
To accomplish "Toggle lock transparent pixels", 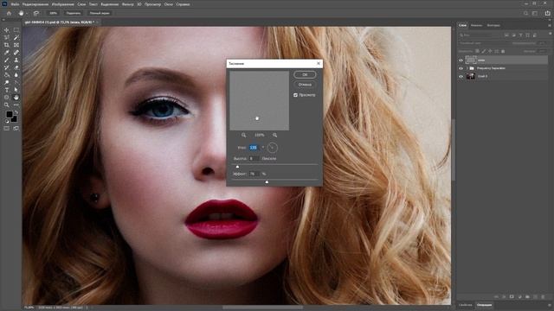I will click(477, 51).
